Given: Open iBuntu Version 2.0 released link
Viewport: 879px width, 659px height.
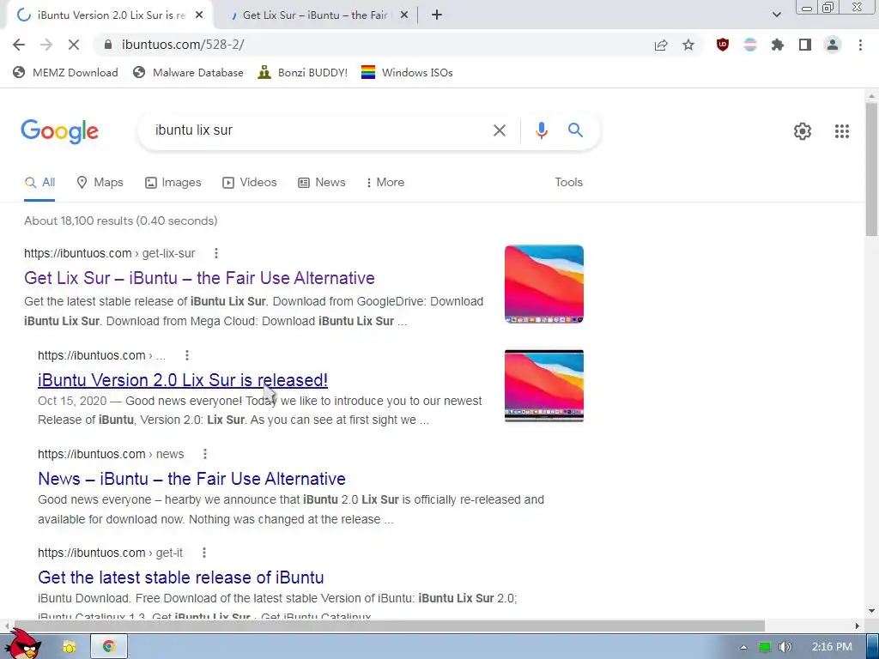Looking at the screenshot, I should click(183, 380).
